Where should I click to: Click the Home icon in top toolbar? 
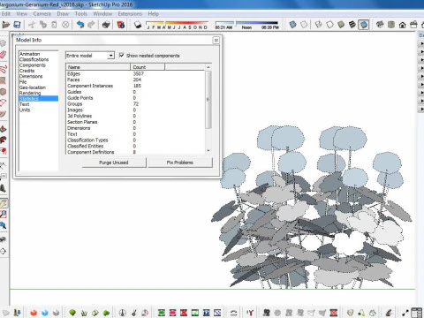[x=402, y=25]
